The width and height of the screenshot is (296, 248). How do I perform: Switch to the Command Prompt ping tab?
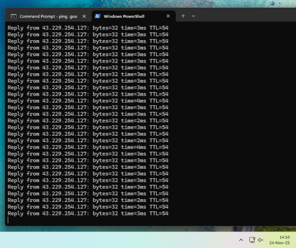point(49,17)
